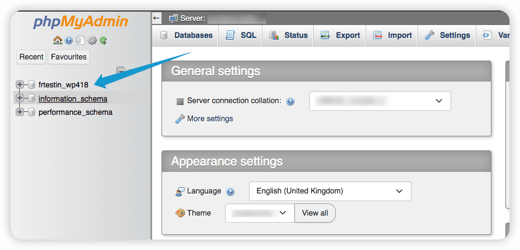Click the help icon next to Language
The height and width of the screenshot is (250, 520).
(x=230, y=192)
